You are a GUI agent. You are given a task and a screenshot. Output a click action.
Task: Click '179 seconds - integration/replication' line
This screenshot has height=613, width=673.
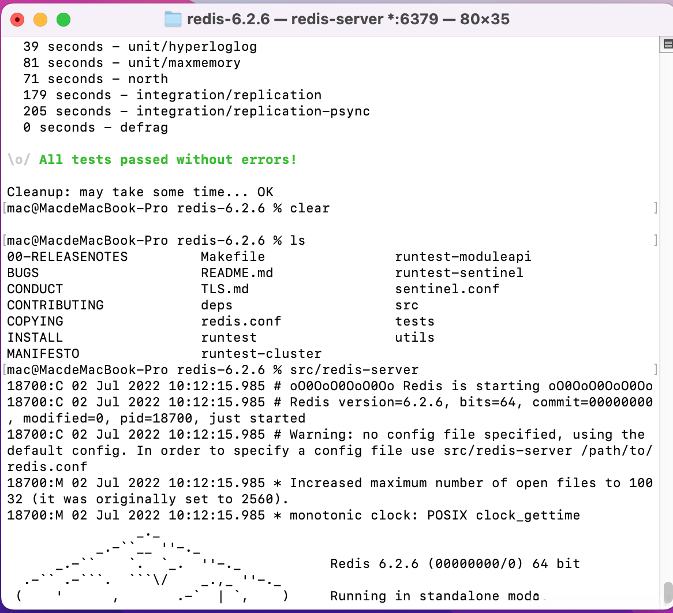pyautogui.click(x=172, y=95)
